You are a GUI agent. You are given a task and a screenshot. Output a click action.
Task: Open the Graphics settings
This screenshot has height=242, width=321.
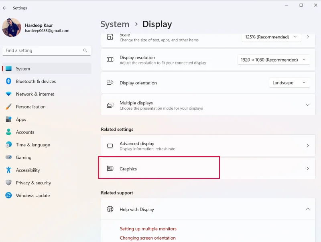(208, 168)
